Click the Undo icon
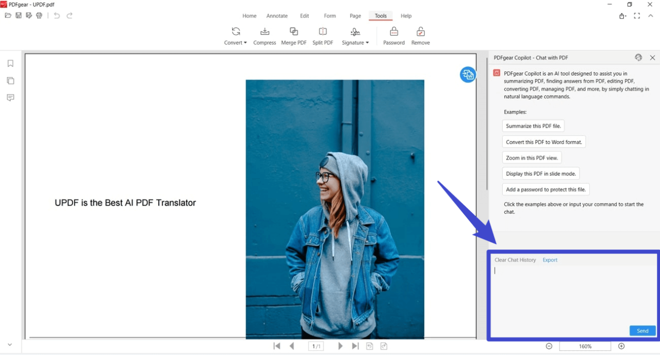This screenshot has width=660, height=355. (x=56, y=15)
